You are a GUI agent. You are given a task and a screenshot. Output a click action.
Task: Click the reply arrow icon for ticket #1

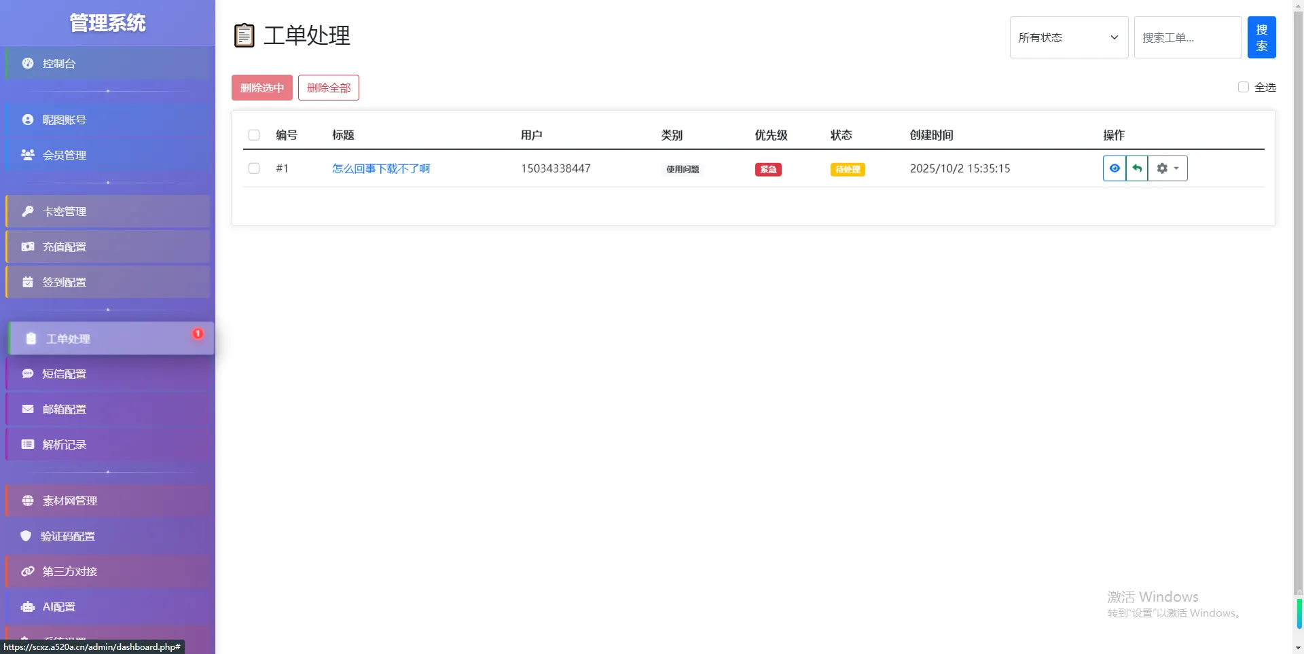1137,168
